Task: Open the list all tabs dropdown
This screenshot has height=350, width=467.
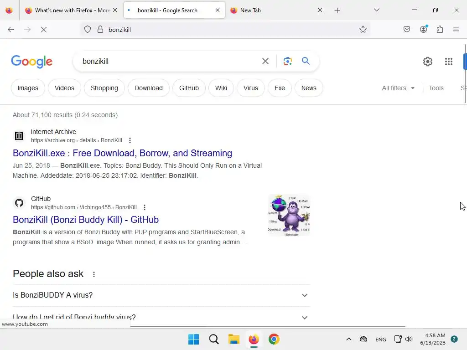Action: pyautogui.click(x=377, y=10)
